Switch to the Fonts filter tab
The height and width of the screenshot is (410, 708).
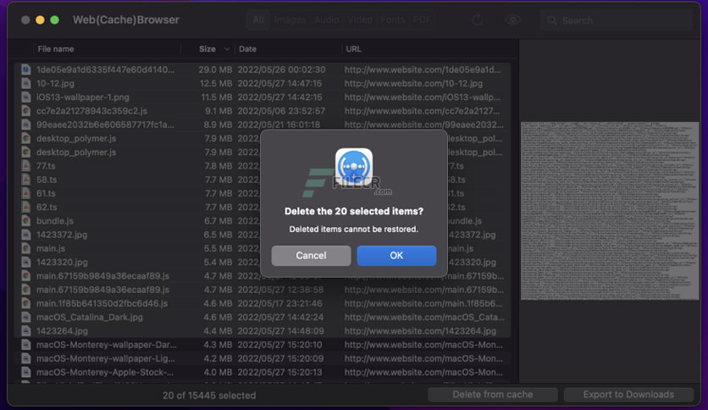[393, 19]
